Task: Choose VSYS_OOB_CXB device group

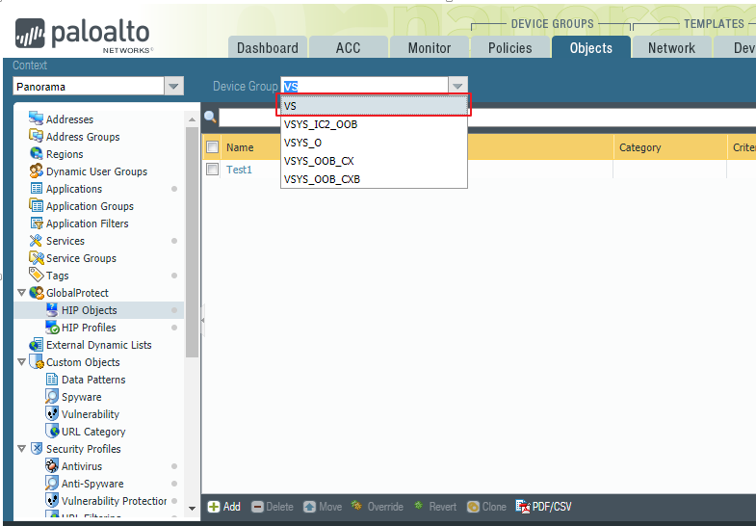Action: point(374,179)
